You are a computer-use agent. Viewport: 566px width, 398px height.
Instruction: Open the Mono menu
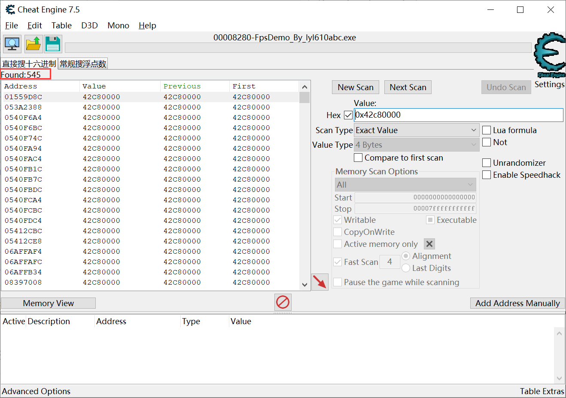tap(119, 25)
